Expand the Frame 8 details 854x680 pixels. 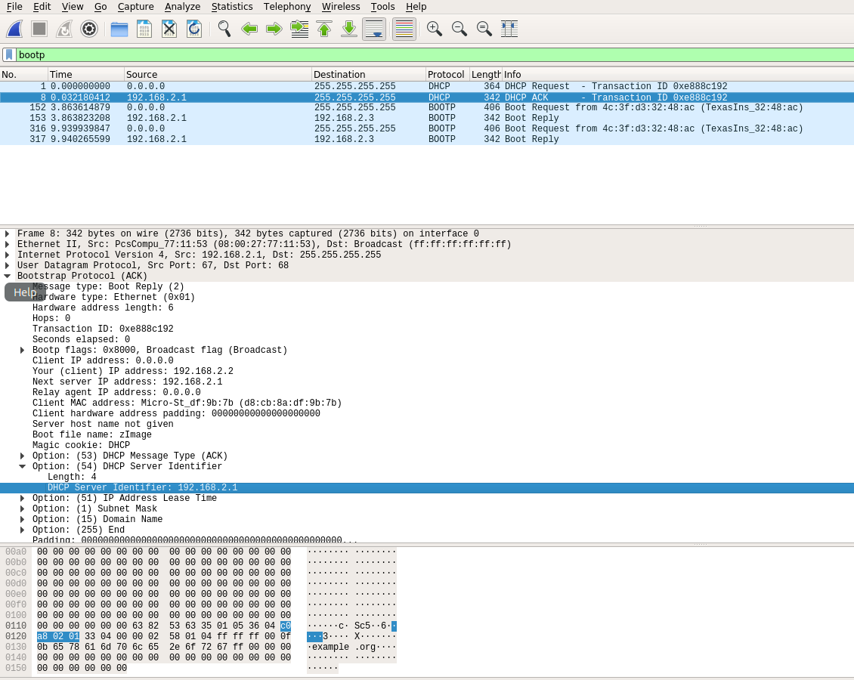pyautogui.click(x=7, y=233)
